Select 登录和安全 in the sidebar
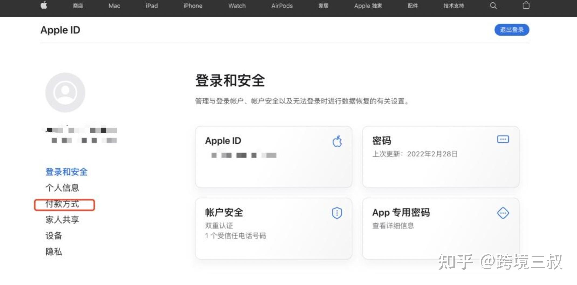The height and width of the screenshot is (285, 577). pos(66,172)
